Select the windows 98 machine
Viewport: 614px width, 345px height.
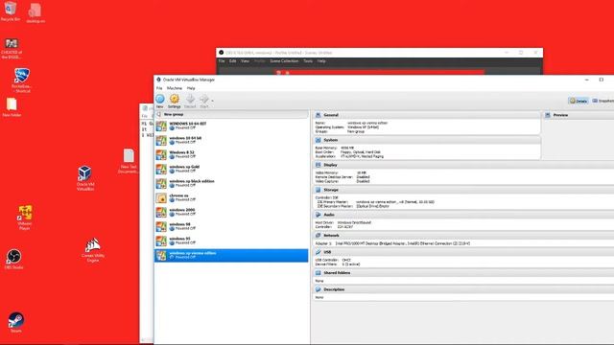point(231,226)
